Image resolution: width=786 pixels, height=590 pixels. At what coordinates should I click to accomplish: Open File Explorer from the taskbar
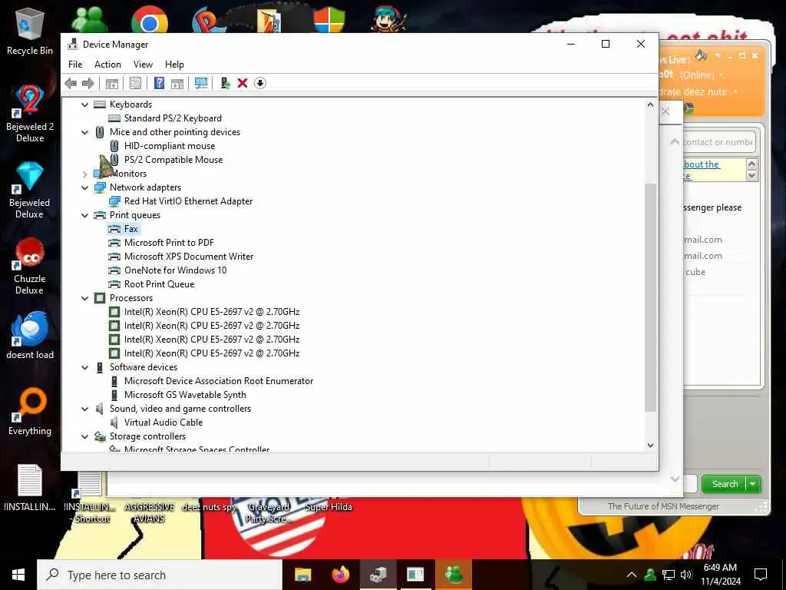pos(302,575)
